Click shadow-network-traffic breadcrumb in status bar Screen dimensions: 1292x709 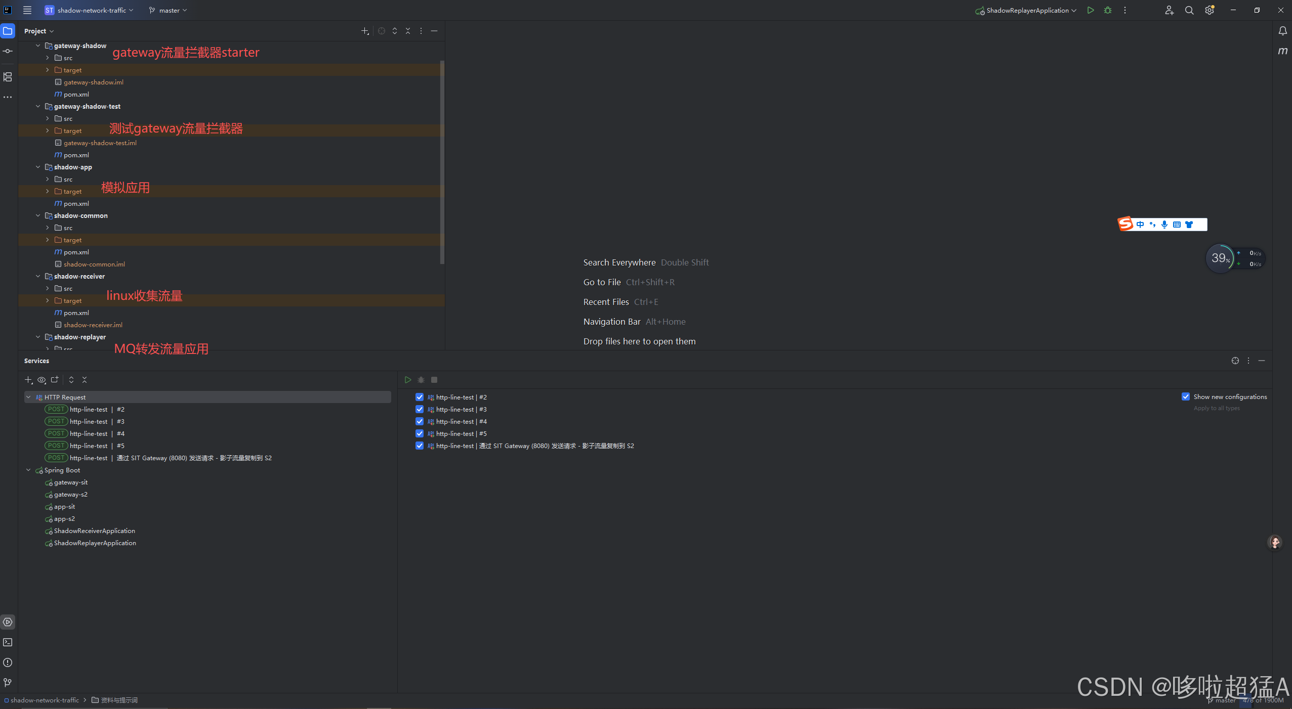click(x=45, y=700)
